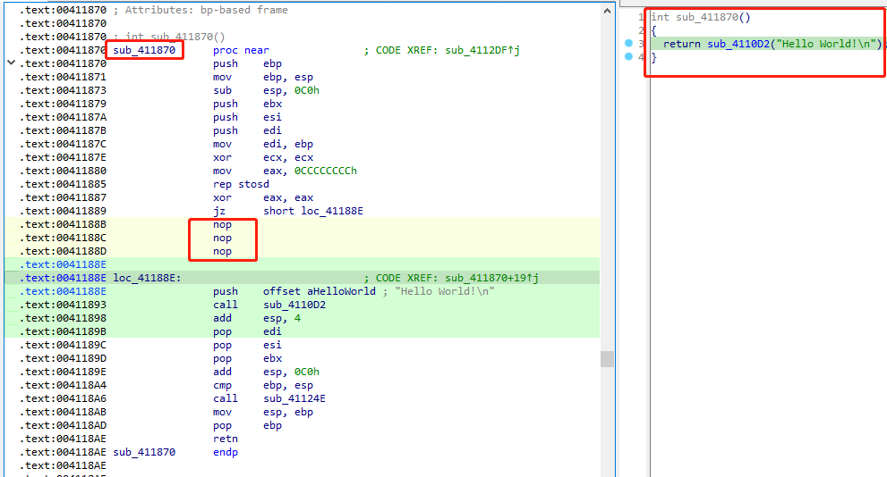The height and width of the screenshot is (477, 887).
Task: Click 0C0h in the sub esp instruction
Action: point(307,90)
